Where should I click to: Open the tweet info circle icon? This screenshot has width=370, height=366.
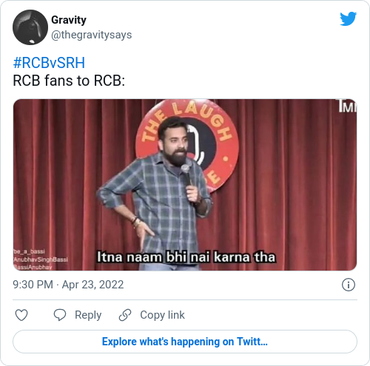(349, 285)
